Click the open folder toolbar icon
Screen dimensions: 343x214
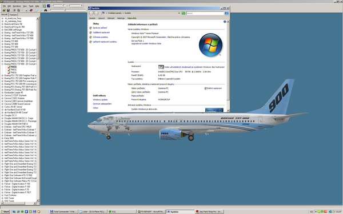click(x=4, y=10)
